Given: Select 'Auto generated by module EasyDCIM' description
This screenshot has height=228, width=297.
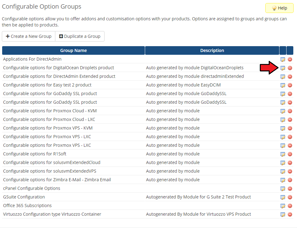Looking at the screenshot, I should pos(183,85).
